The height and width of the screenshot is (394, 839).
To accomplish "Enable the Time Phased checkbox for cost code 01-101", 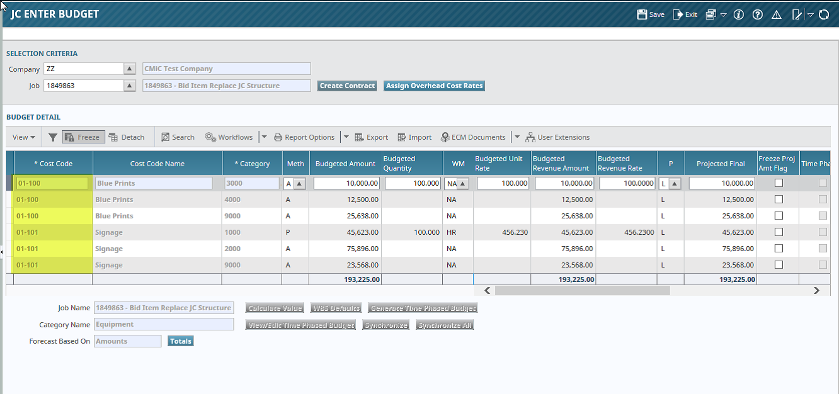I will click(x=822, y=232).
